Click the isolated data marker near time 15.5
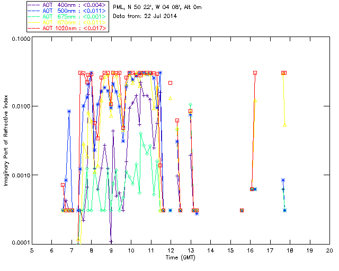The width and height of the screenshot is (339, 271). click(242, 210)
